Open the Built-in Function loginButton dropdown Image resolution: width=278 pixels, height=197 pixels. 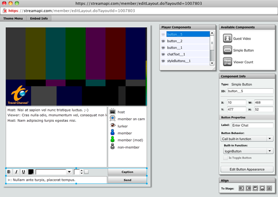click(248, 151)
